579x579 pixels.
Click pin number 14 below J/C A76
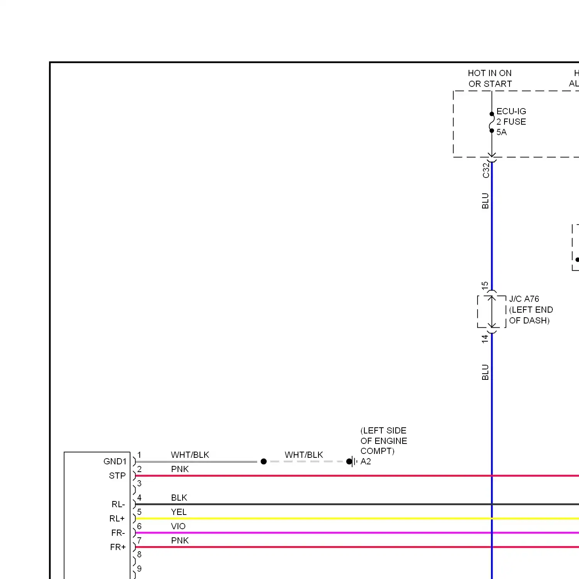point(485,339)
